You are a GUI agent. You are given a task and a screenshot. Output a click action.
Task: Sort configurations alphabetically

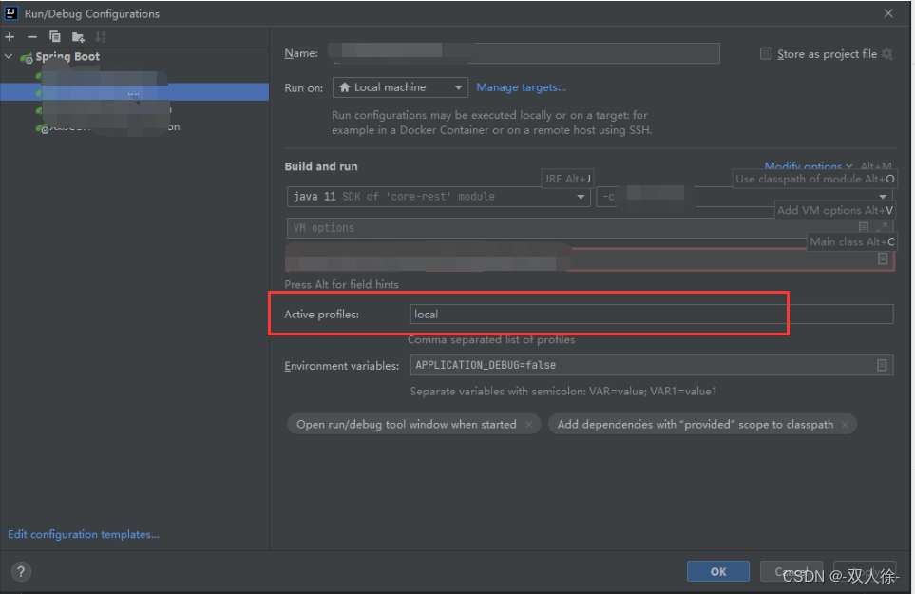(x=101, y=37)
